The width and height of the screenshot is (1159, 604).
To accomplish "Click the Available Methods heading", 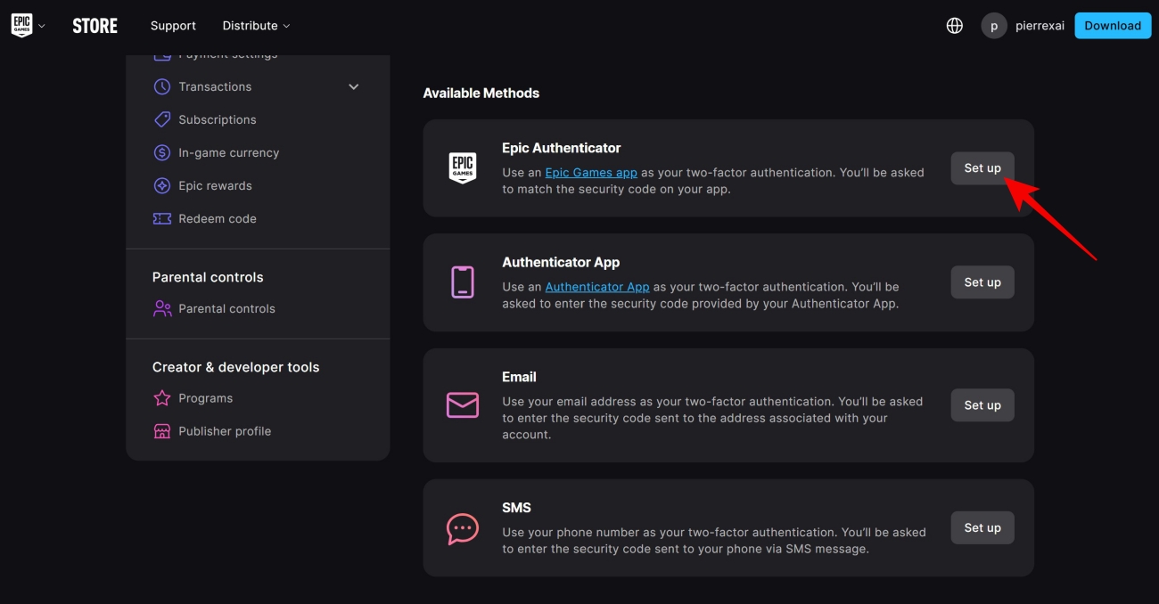I will [x=481, y=93].
